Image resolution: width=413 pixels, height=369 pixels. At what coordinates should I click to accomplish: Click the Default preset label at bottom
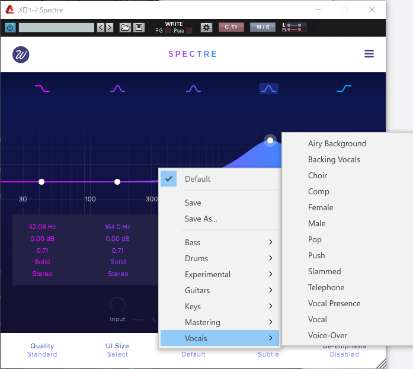coord(193,354)
